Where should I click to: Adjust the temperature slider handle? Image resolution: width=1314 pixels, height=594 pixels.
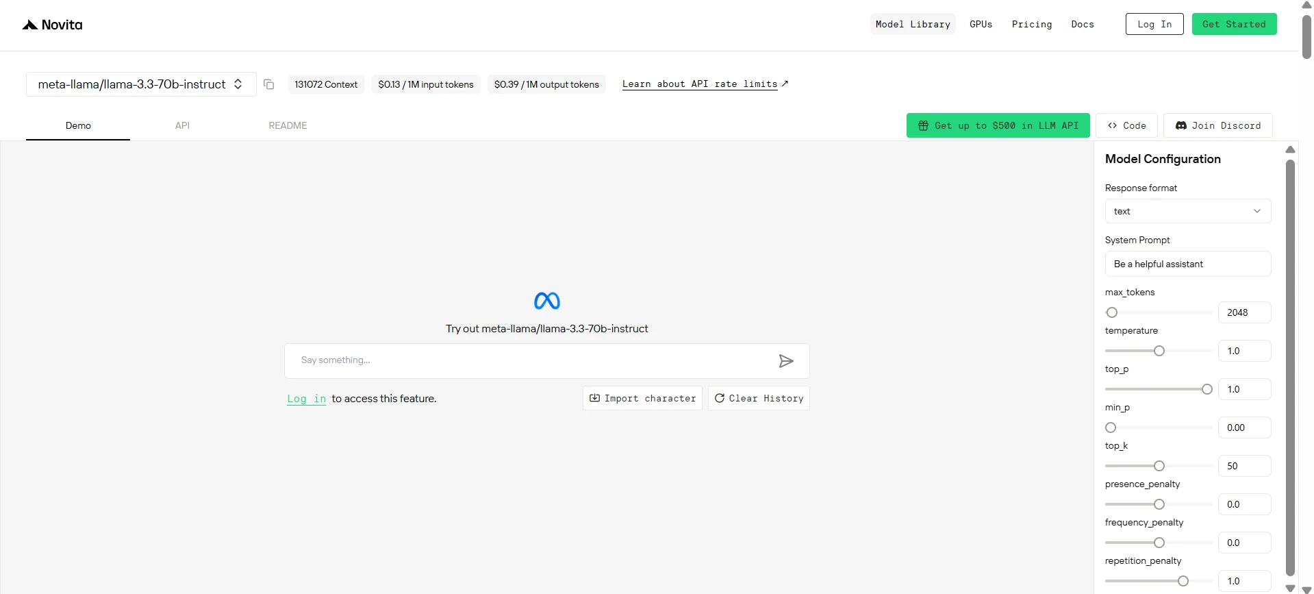(x=1159, y=351)
